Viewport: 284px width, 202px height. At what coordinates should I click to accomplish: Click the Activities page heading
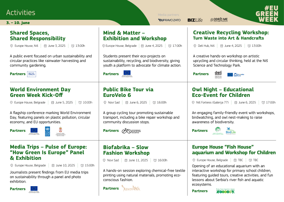pyautogui.click(x=20, y=13)
